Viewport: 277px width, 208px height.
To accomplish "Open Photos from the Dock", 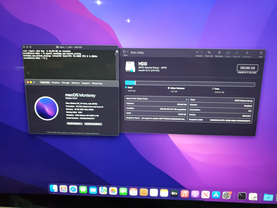I will point(113,191).
